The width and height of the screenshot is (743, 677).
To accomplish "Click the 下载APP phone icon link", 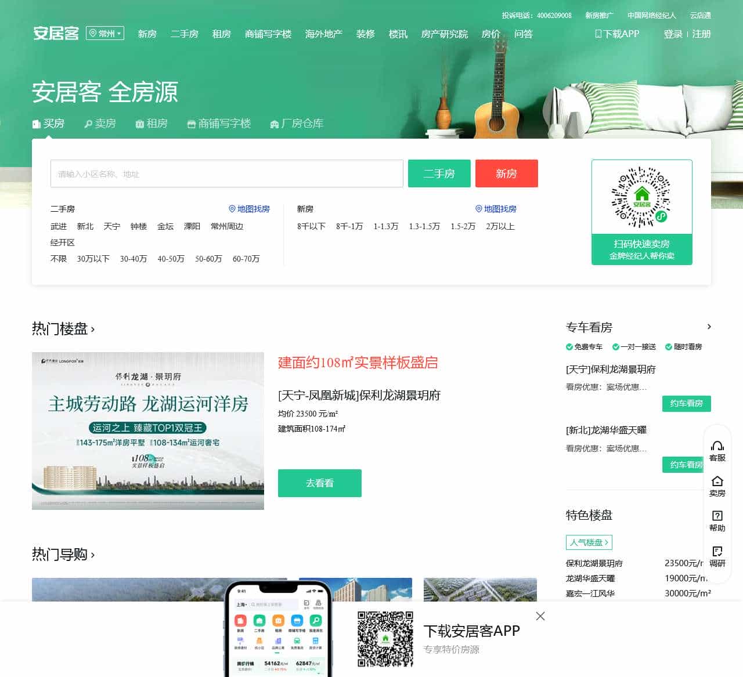I will pyautogui.click(x=617, y=34).
